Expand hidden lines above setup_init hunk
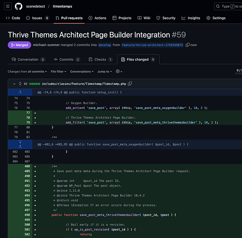 [20, 92]
